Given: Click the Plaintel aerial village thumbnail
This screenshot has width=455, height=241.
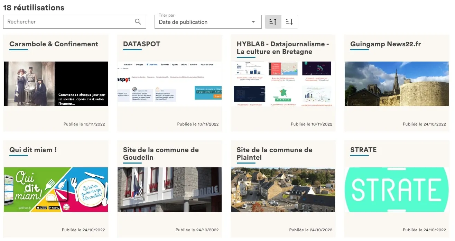Looking at the screenshot, I should [x=283, y=189].
